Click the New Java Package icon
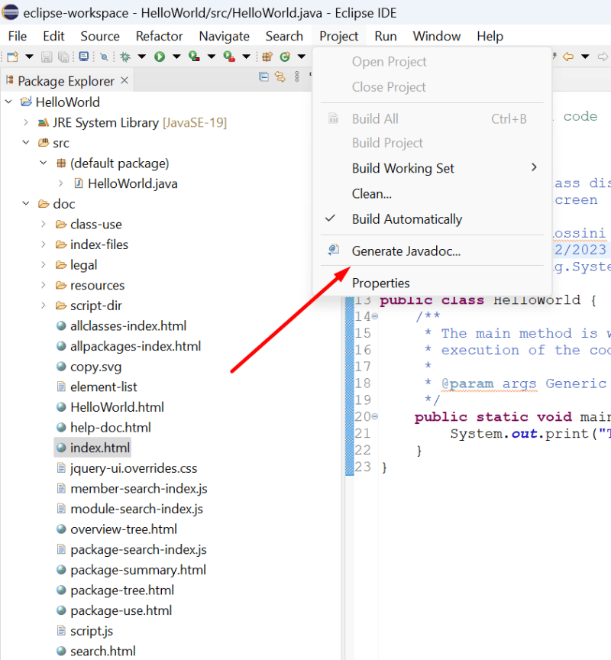 point(267,57)
